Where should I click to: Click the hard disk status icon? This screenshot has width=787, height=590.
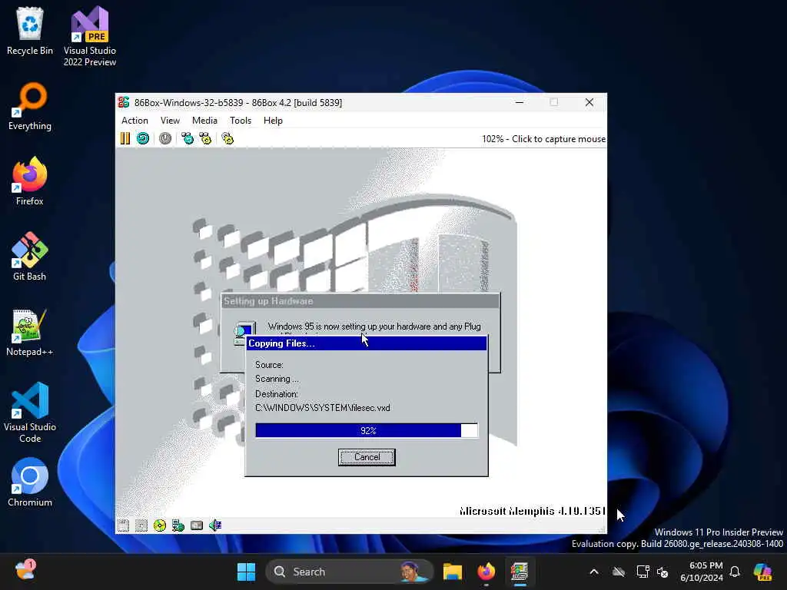(197, 525)
